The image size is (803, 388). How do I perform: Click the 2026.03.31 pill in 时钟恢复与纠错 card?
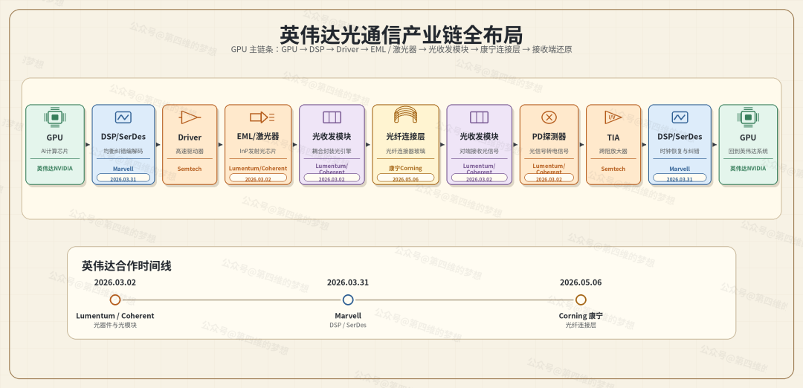(680, 178)
